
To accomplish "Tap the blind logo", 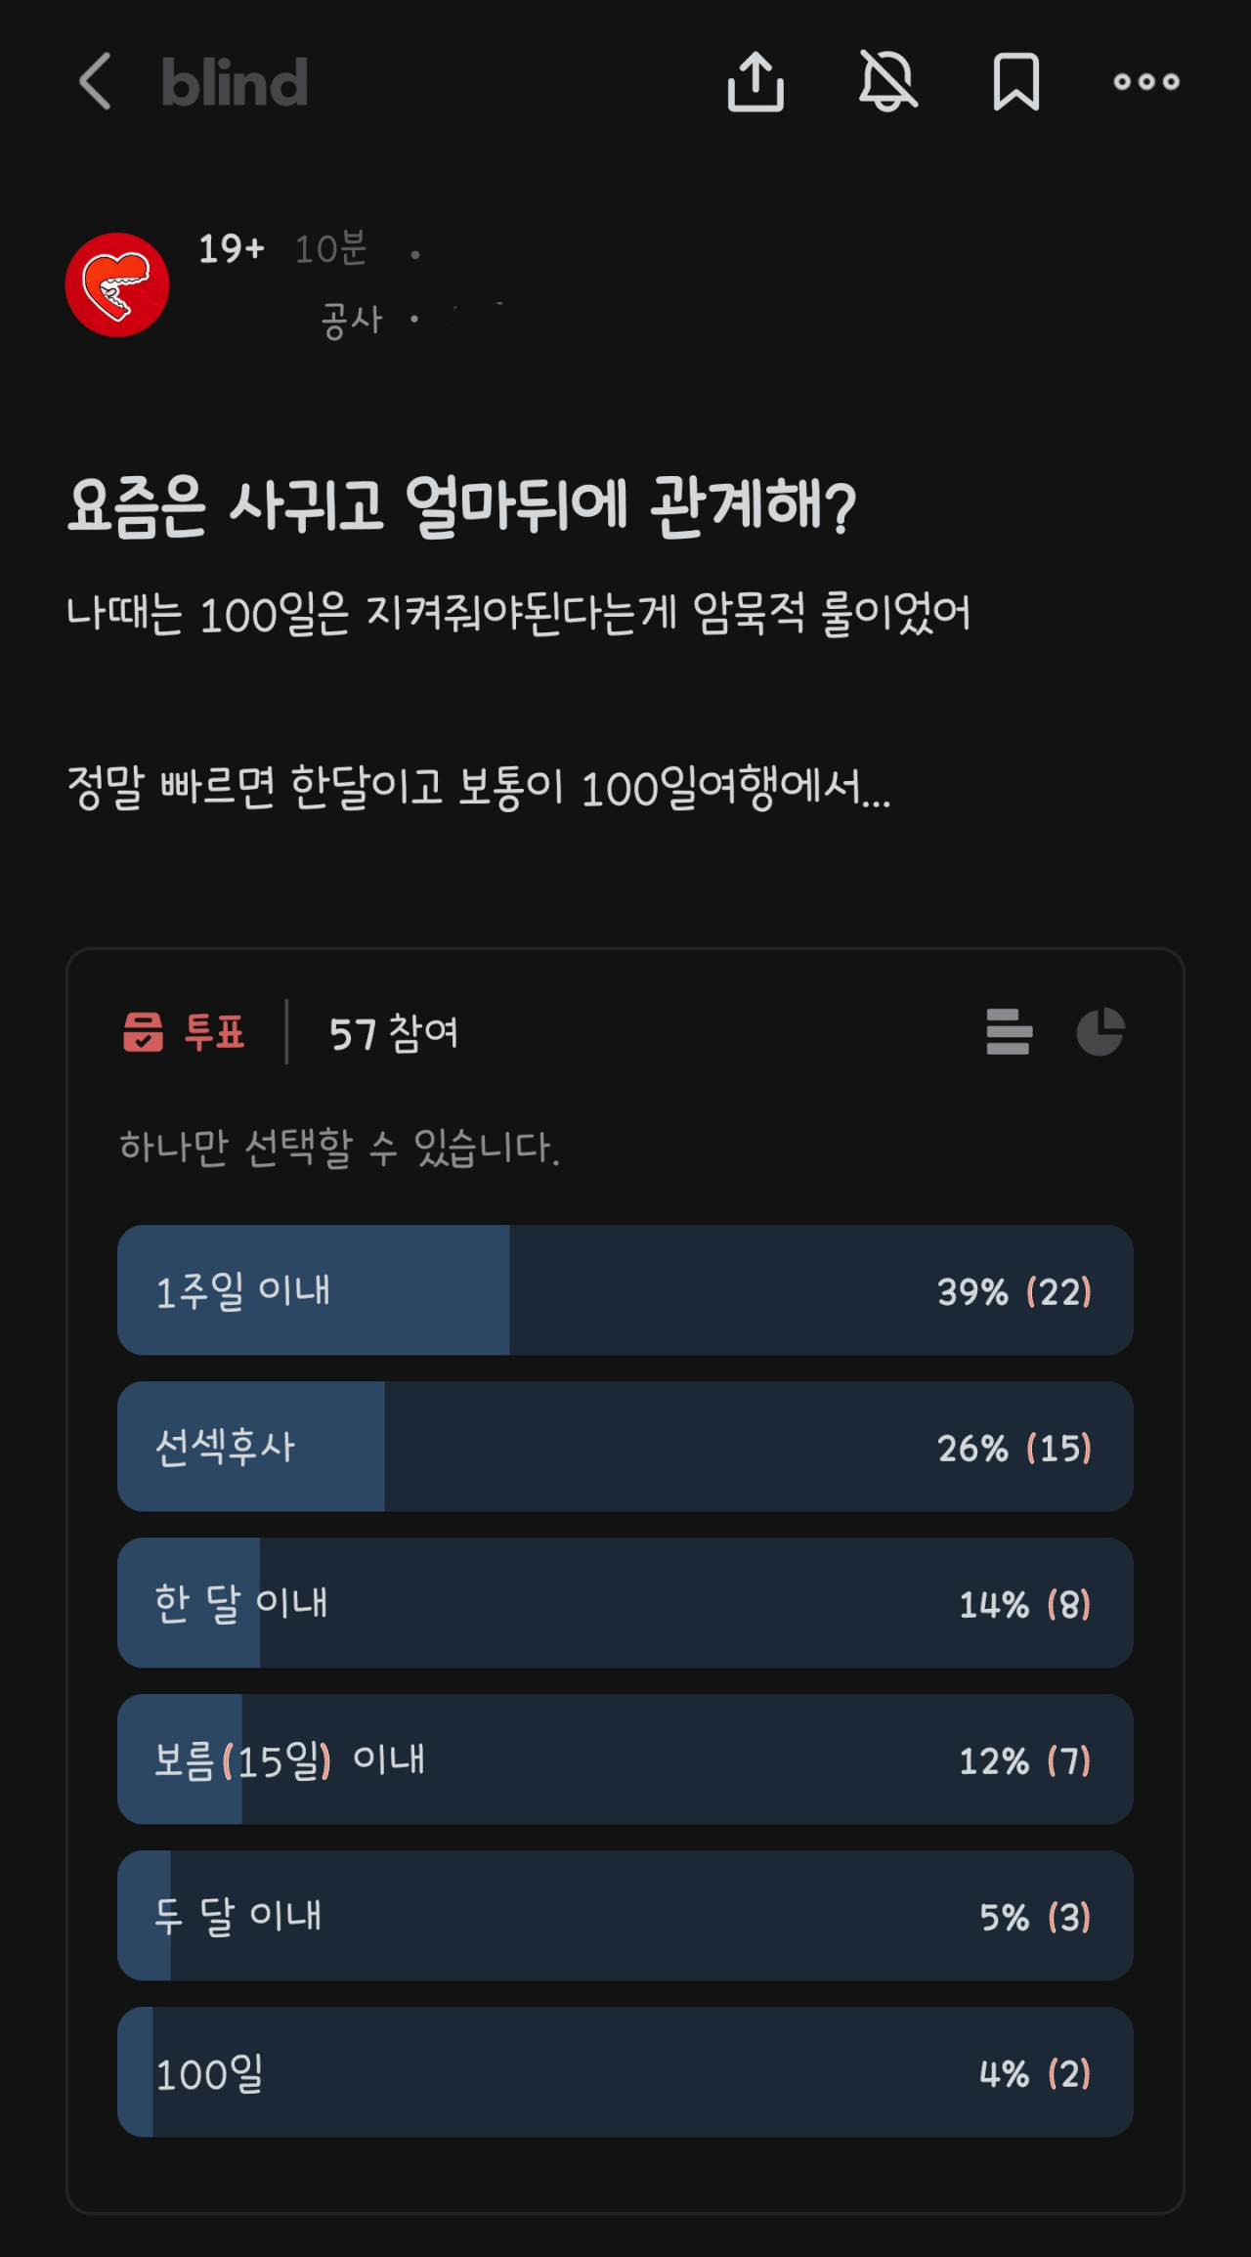I will tap(235, 82).
